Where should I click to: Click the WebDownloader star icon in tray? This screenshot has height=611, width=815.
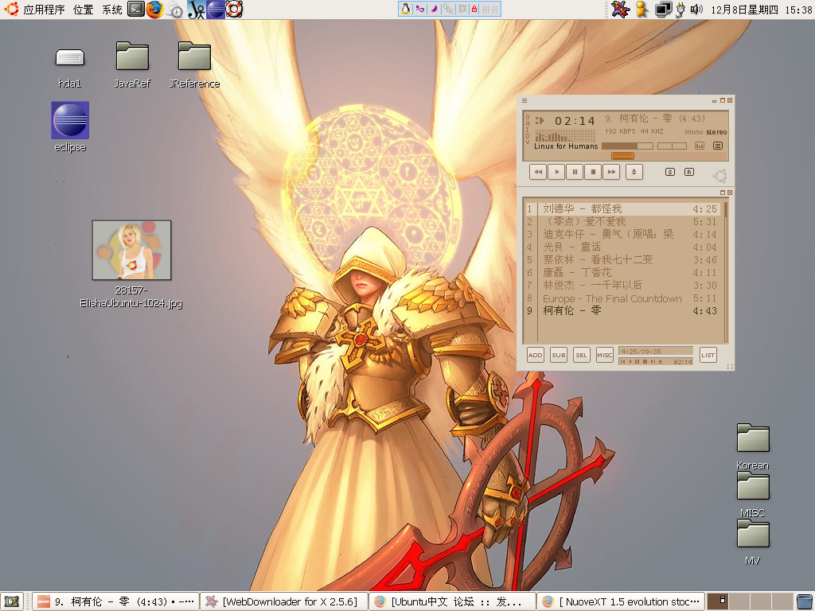620,10
